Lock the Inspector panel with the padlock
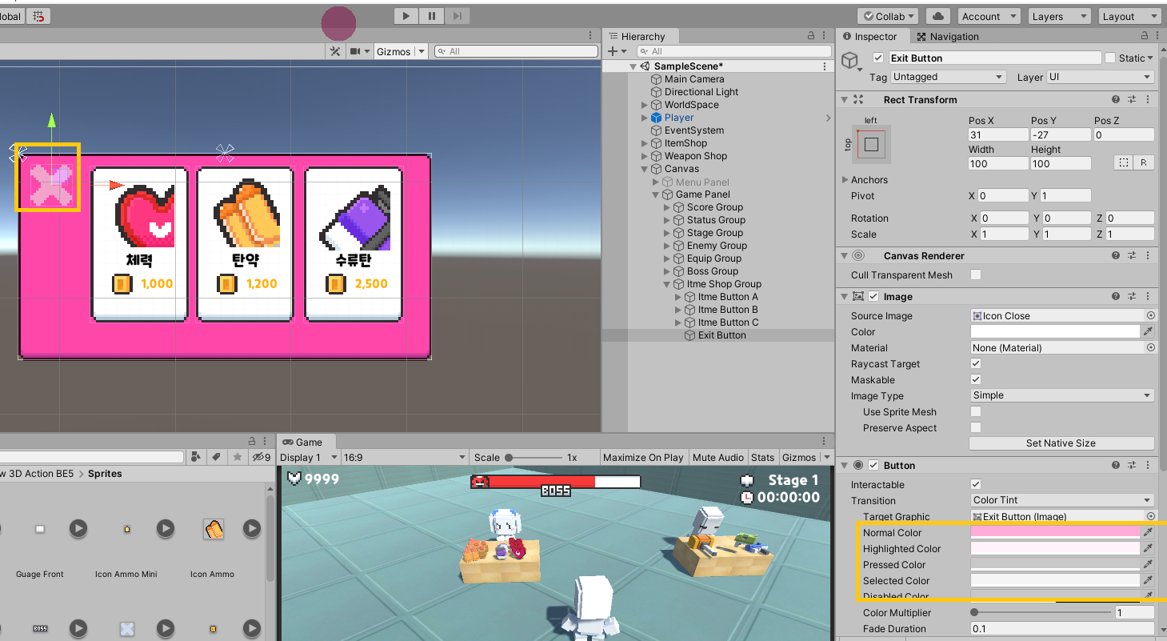The image size is (1167, 641). pyautogui.click(x=1144, y=37)
